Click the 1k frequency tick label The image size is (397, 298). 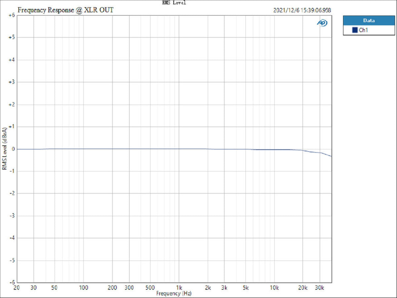pos(179,287)
